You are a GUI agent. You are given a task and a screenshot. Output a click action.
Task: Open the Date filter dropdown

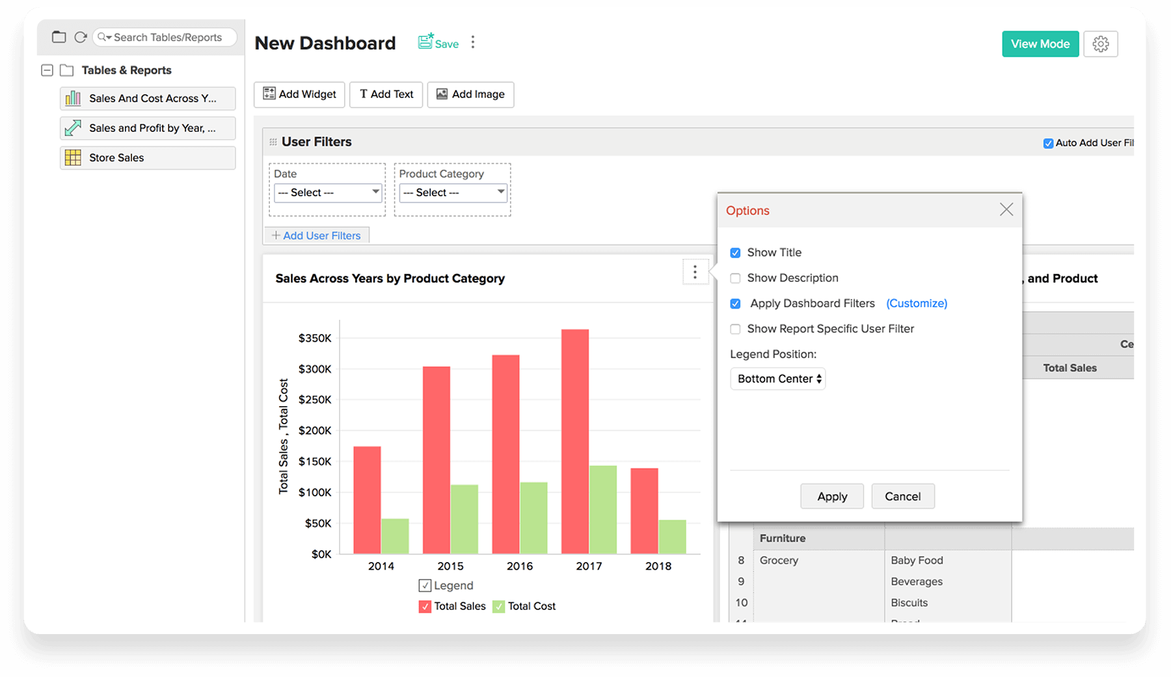(328, 193)
